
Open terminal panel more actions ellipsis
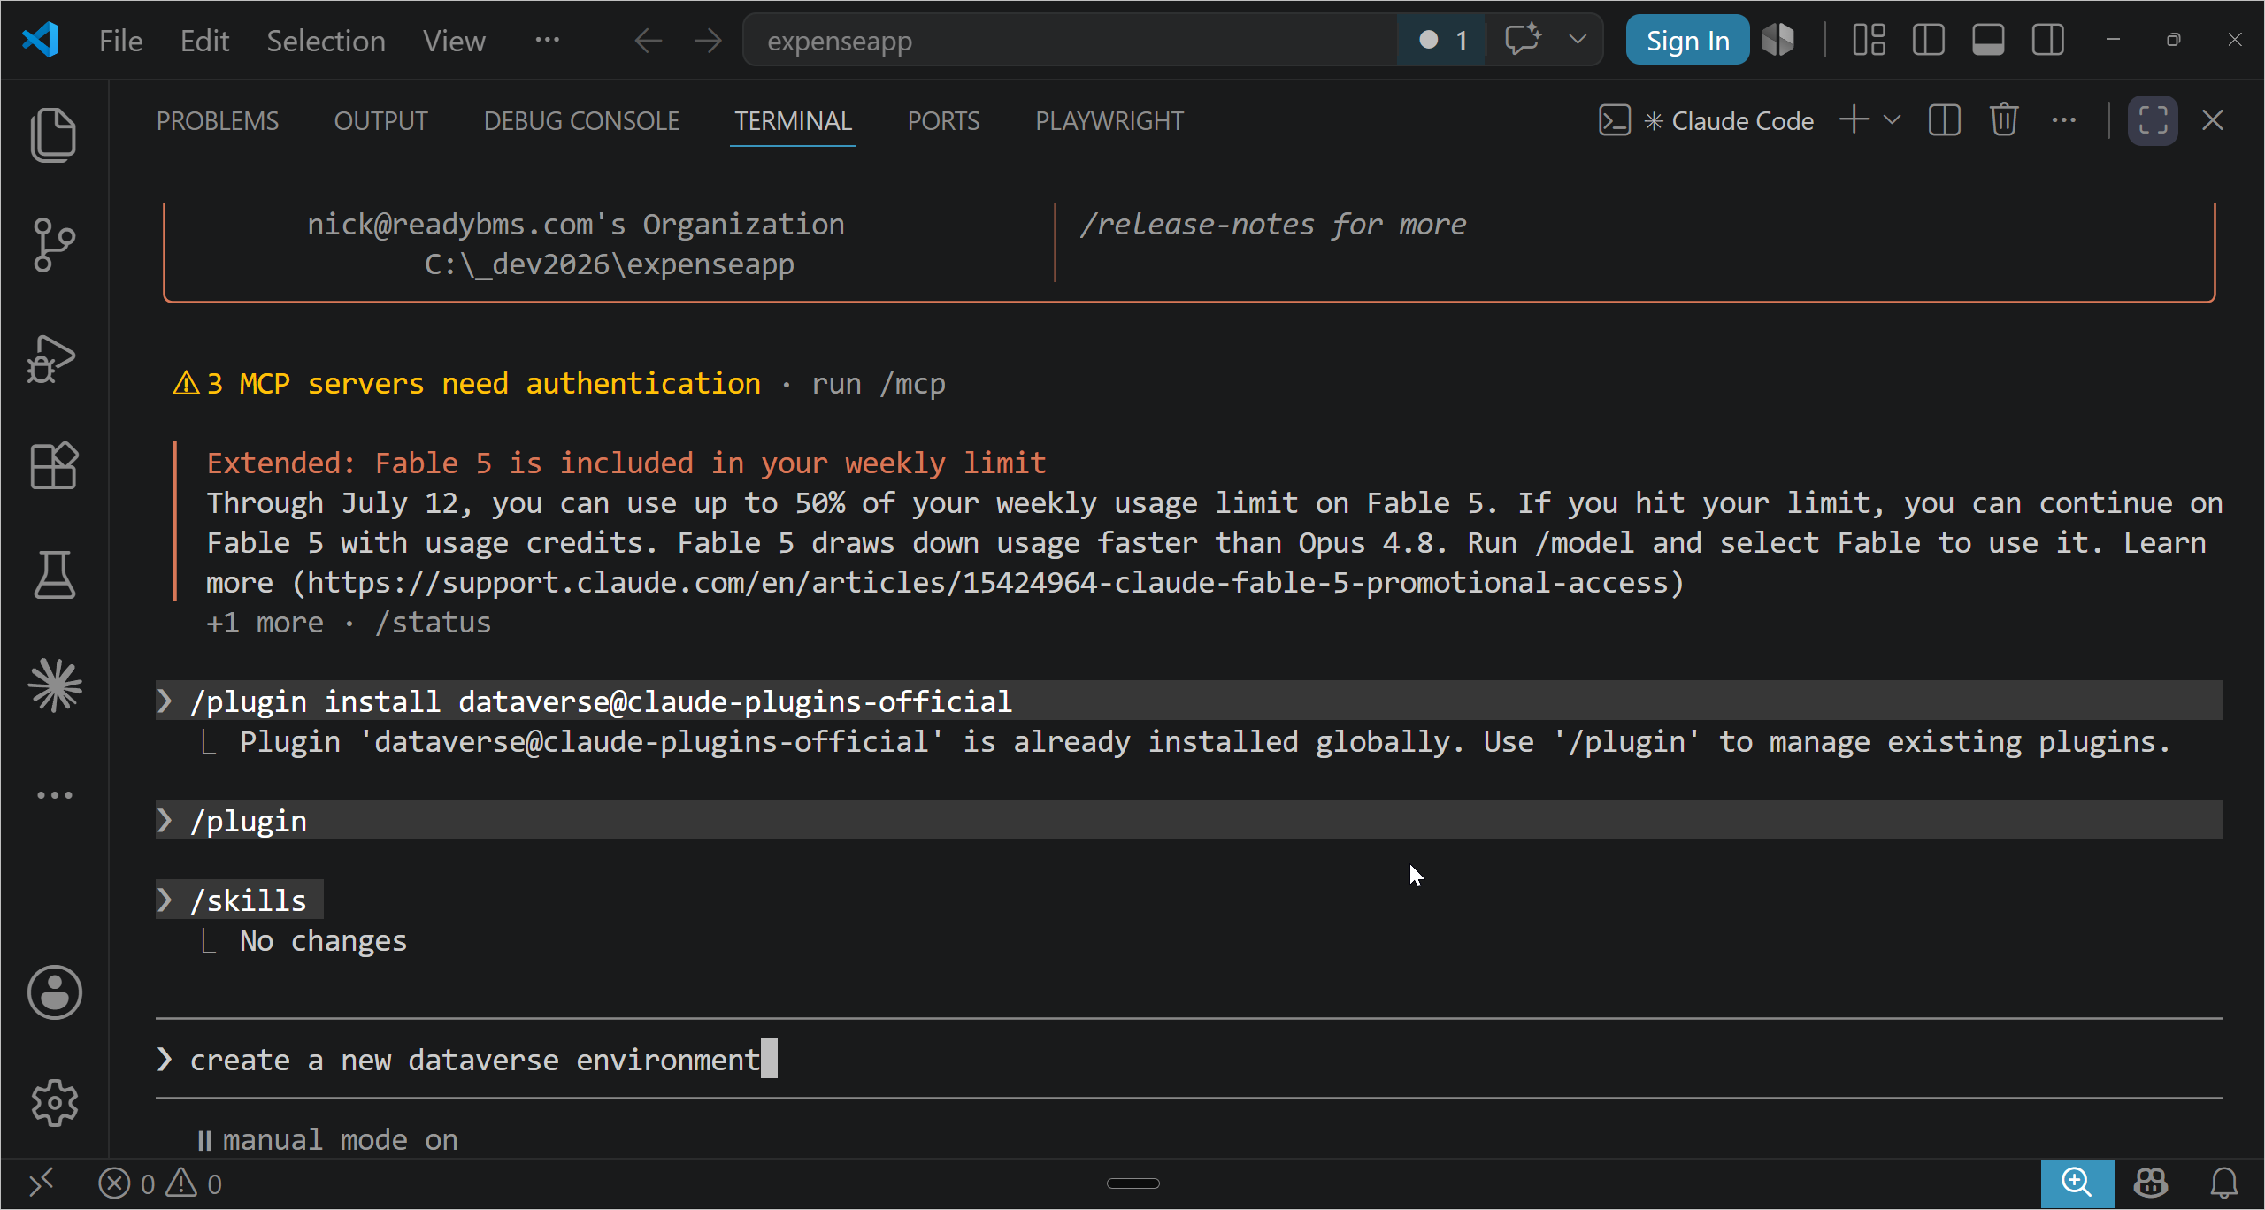2063,120
